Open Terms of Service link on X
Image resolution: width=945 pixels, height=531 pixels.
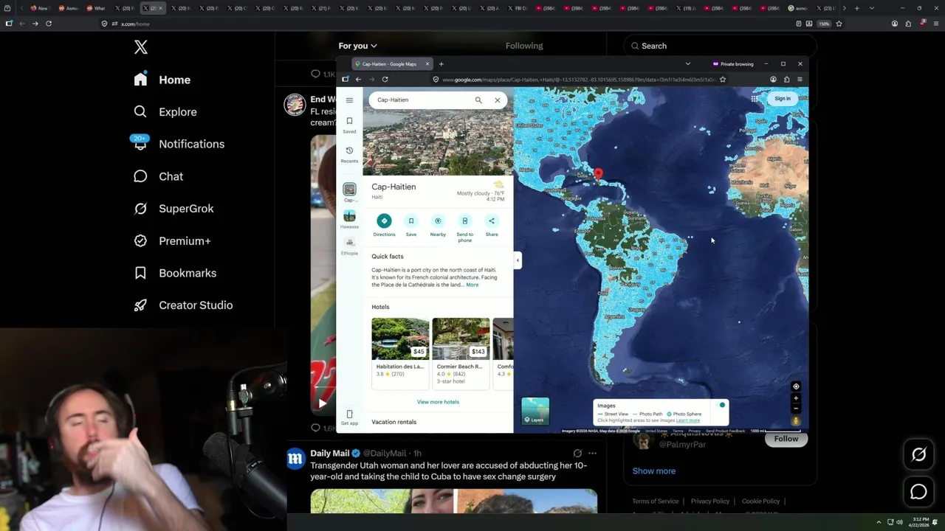pyautogui.click(x=655, y=502)
